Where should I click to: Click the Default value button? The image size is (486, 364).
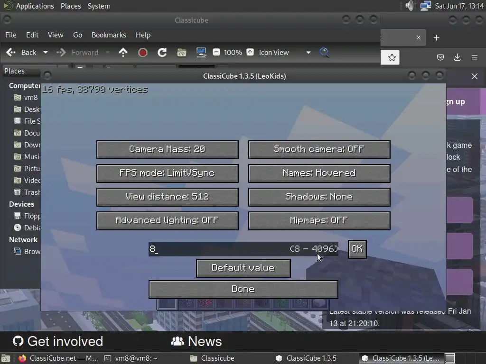(243, 268)
